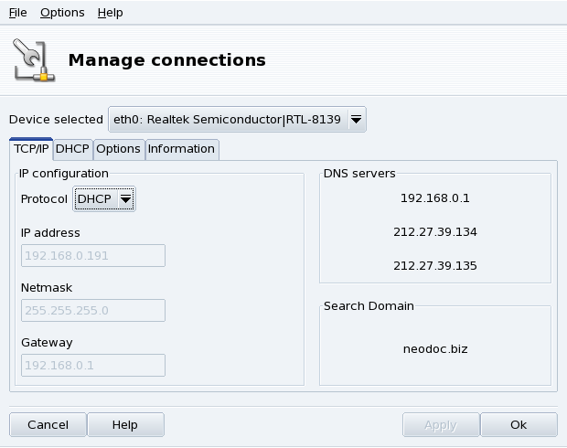567x448 pixels.
Task: Select DNS server 212.27.39.134
Action: point(434,232)
